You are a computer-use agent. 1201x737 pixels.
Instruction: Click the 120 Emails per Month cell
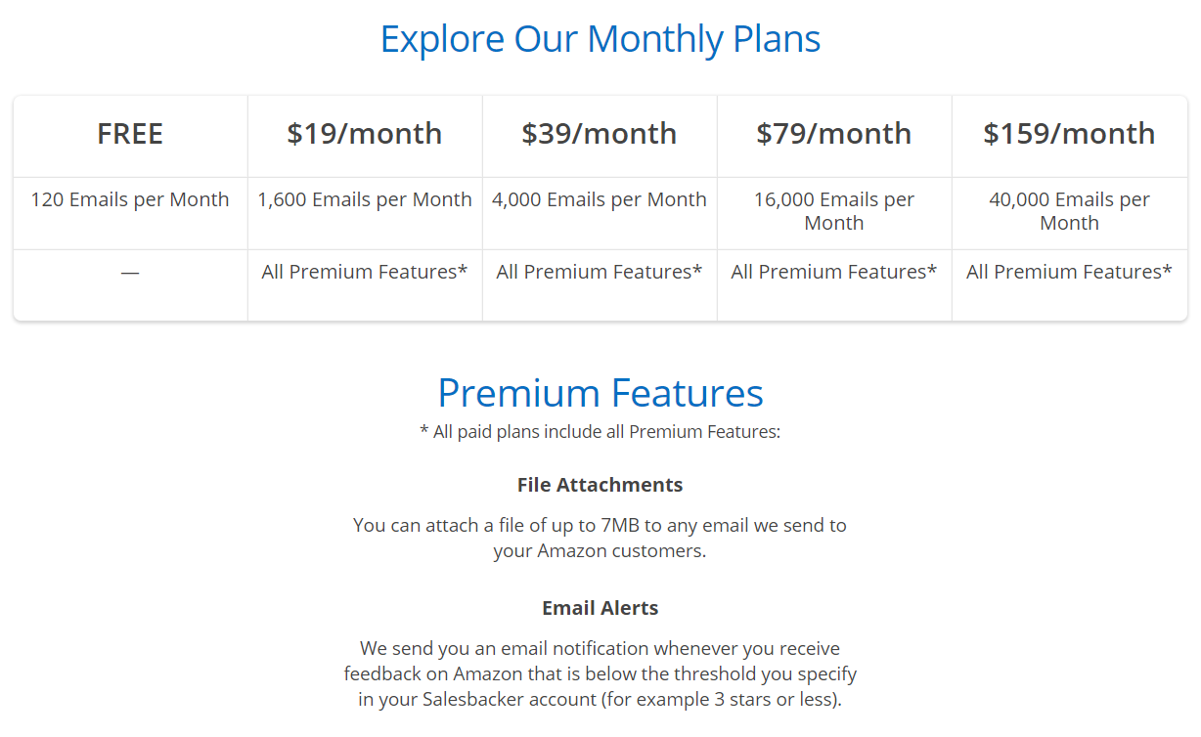pos(130,199)
